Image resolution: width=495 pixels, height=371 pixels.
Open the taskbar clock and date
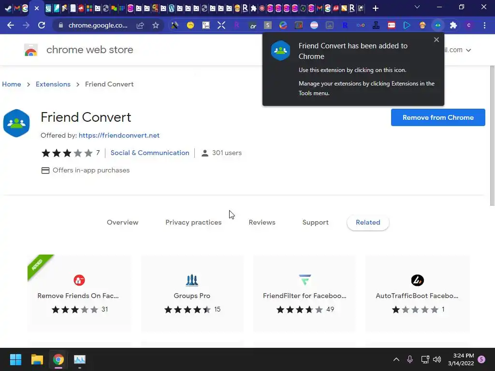461,359
